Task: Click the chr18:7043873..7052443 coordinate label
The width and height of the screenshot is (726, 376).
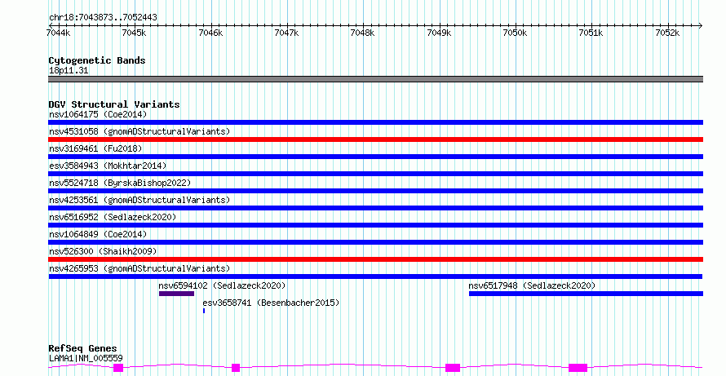Action: [103, 18]
